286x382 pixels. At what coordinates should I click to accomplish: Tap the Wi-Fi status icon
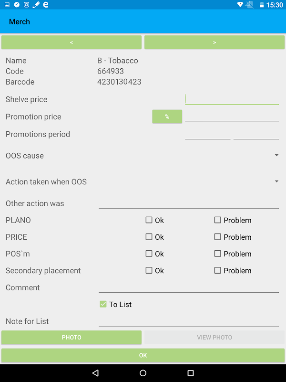click(240, 5)
